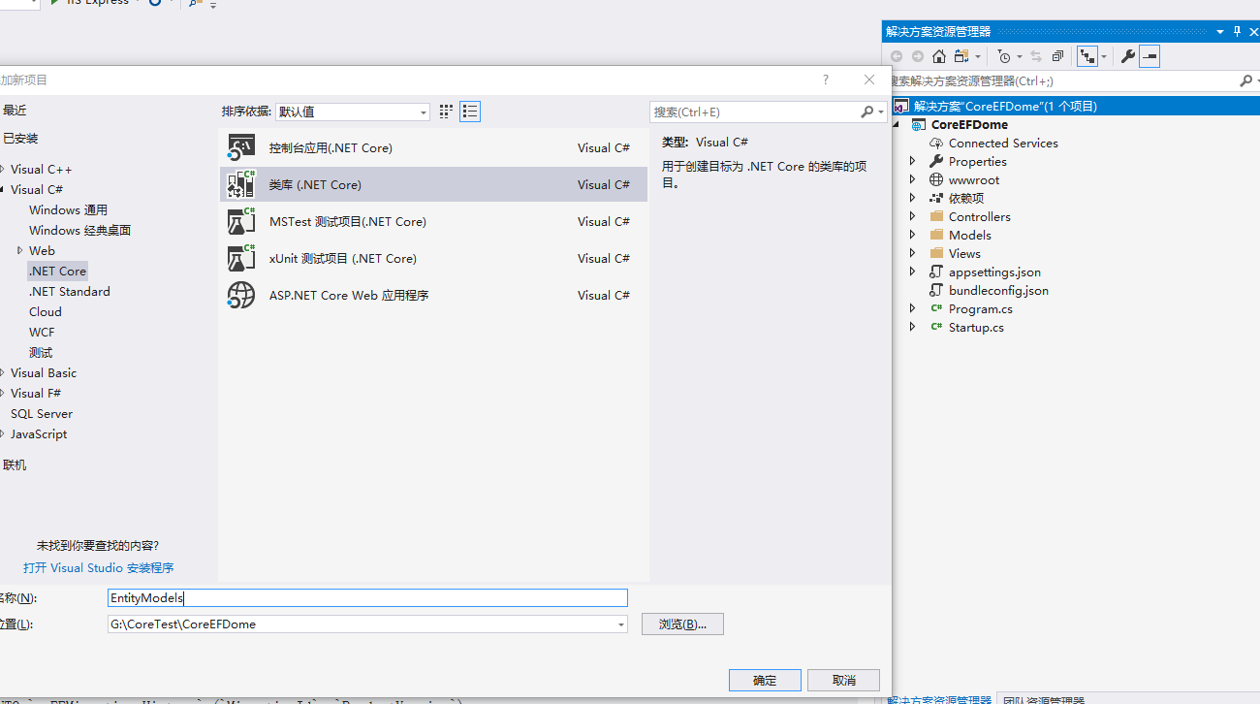Image resolution: width=1260 pixels, height=704 pixels.
Task: Expand the Controllers folder node
Action: point(912,217)
